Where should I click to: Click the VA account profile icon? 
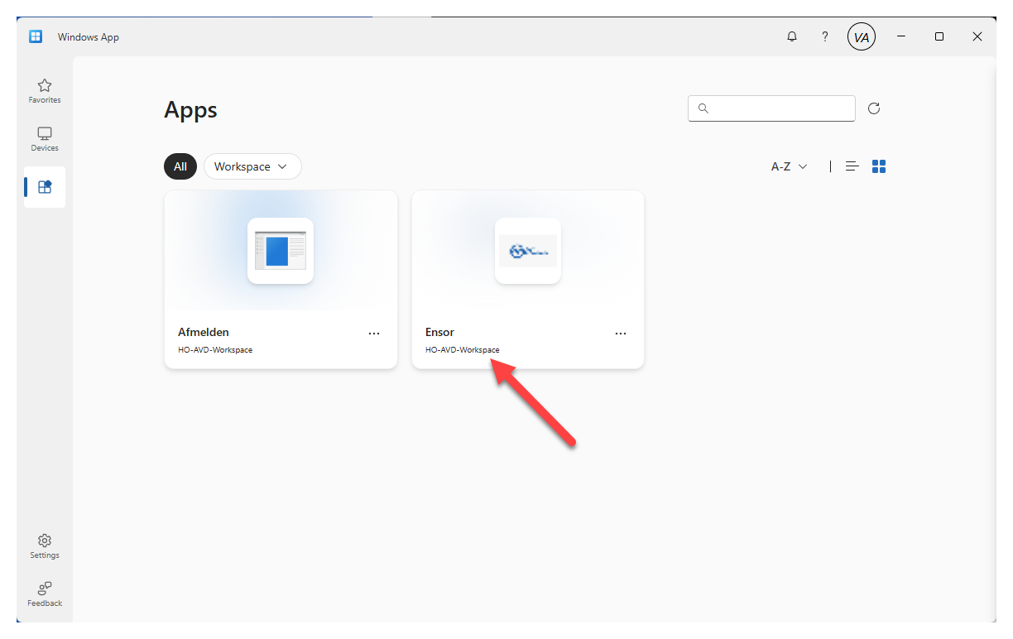pos(861,36)
